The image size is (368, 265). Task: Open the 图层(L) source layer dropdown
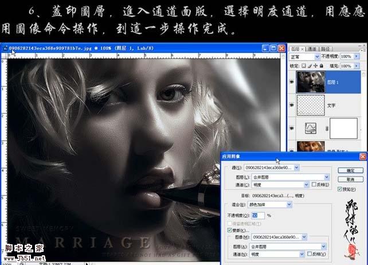pos(327,177)
